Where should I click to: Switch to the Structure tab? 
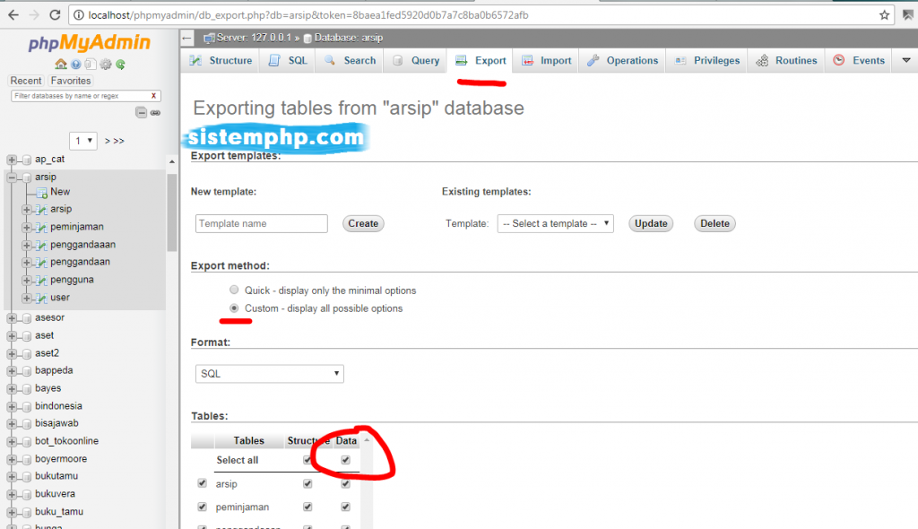(x=221, y=60)
